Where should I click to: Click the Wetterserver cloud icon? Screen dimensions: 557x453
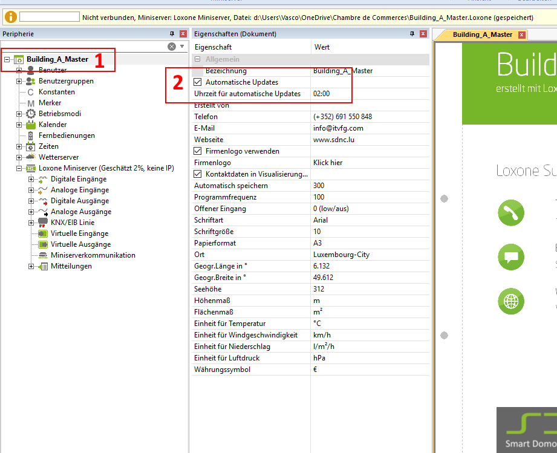31,157
